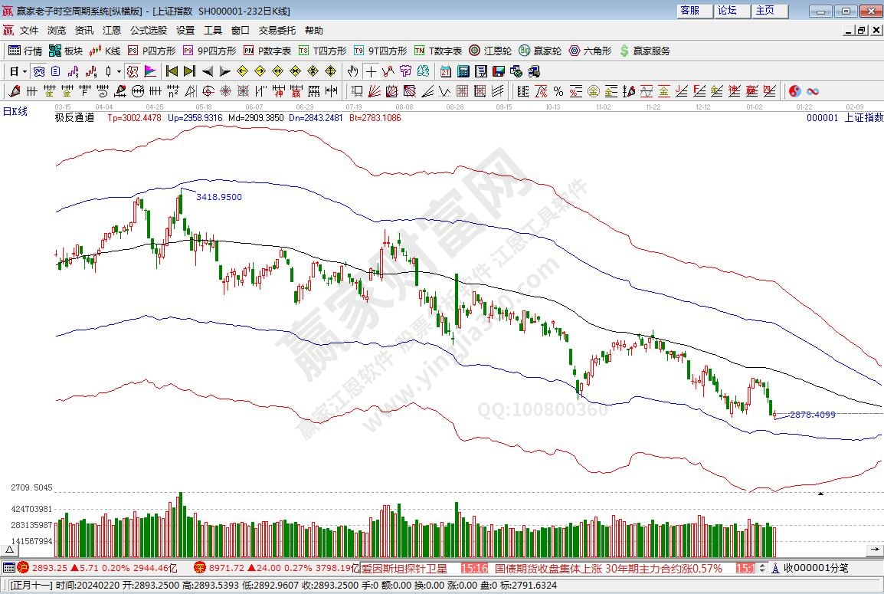Open the 交易委托 menu
This screenshot has width=884, height=594.
[277, 31]
